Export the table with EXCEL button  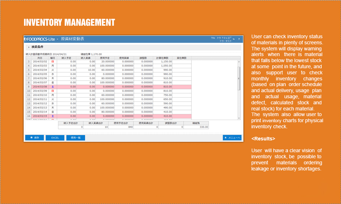tap(55, 138)
